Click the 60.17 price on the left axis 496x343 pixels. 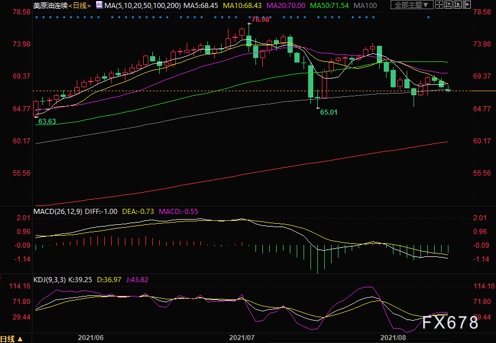22,141
